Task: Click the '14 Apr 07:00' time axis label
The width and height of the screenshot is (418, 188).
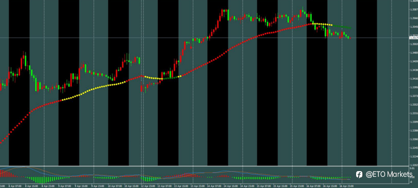Action: tap(214, 186)
